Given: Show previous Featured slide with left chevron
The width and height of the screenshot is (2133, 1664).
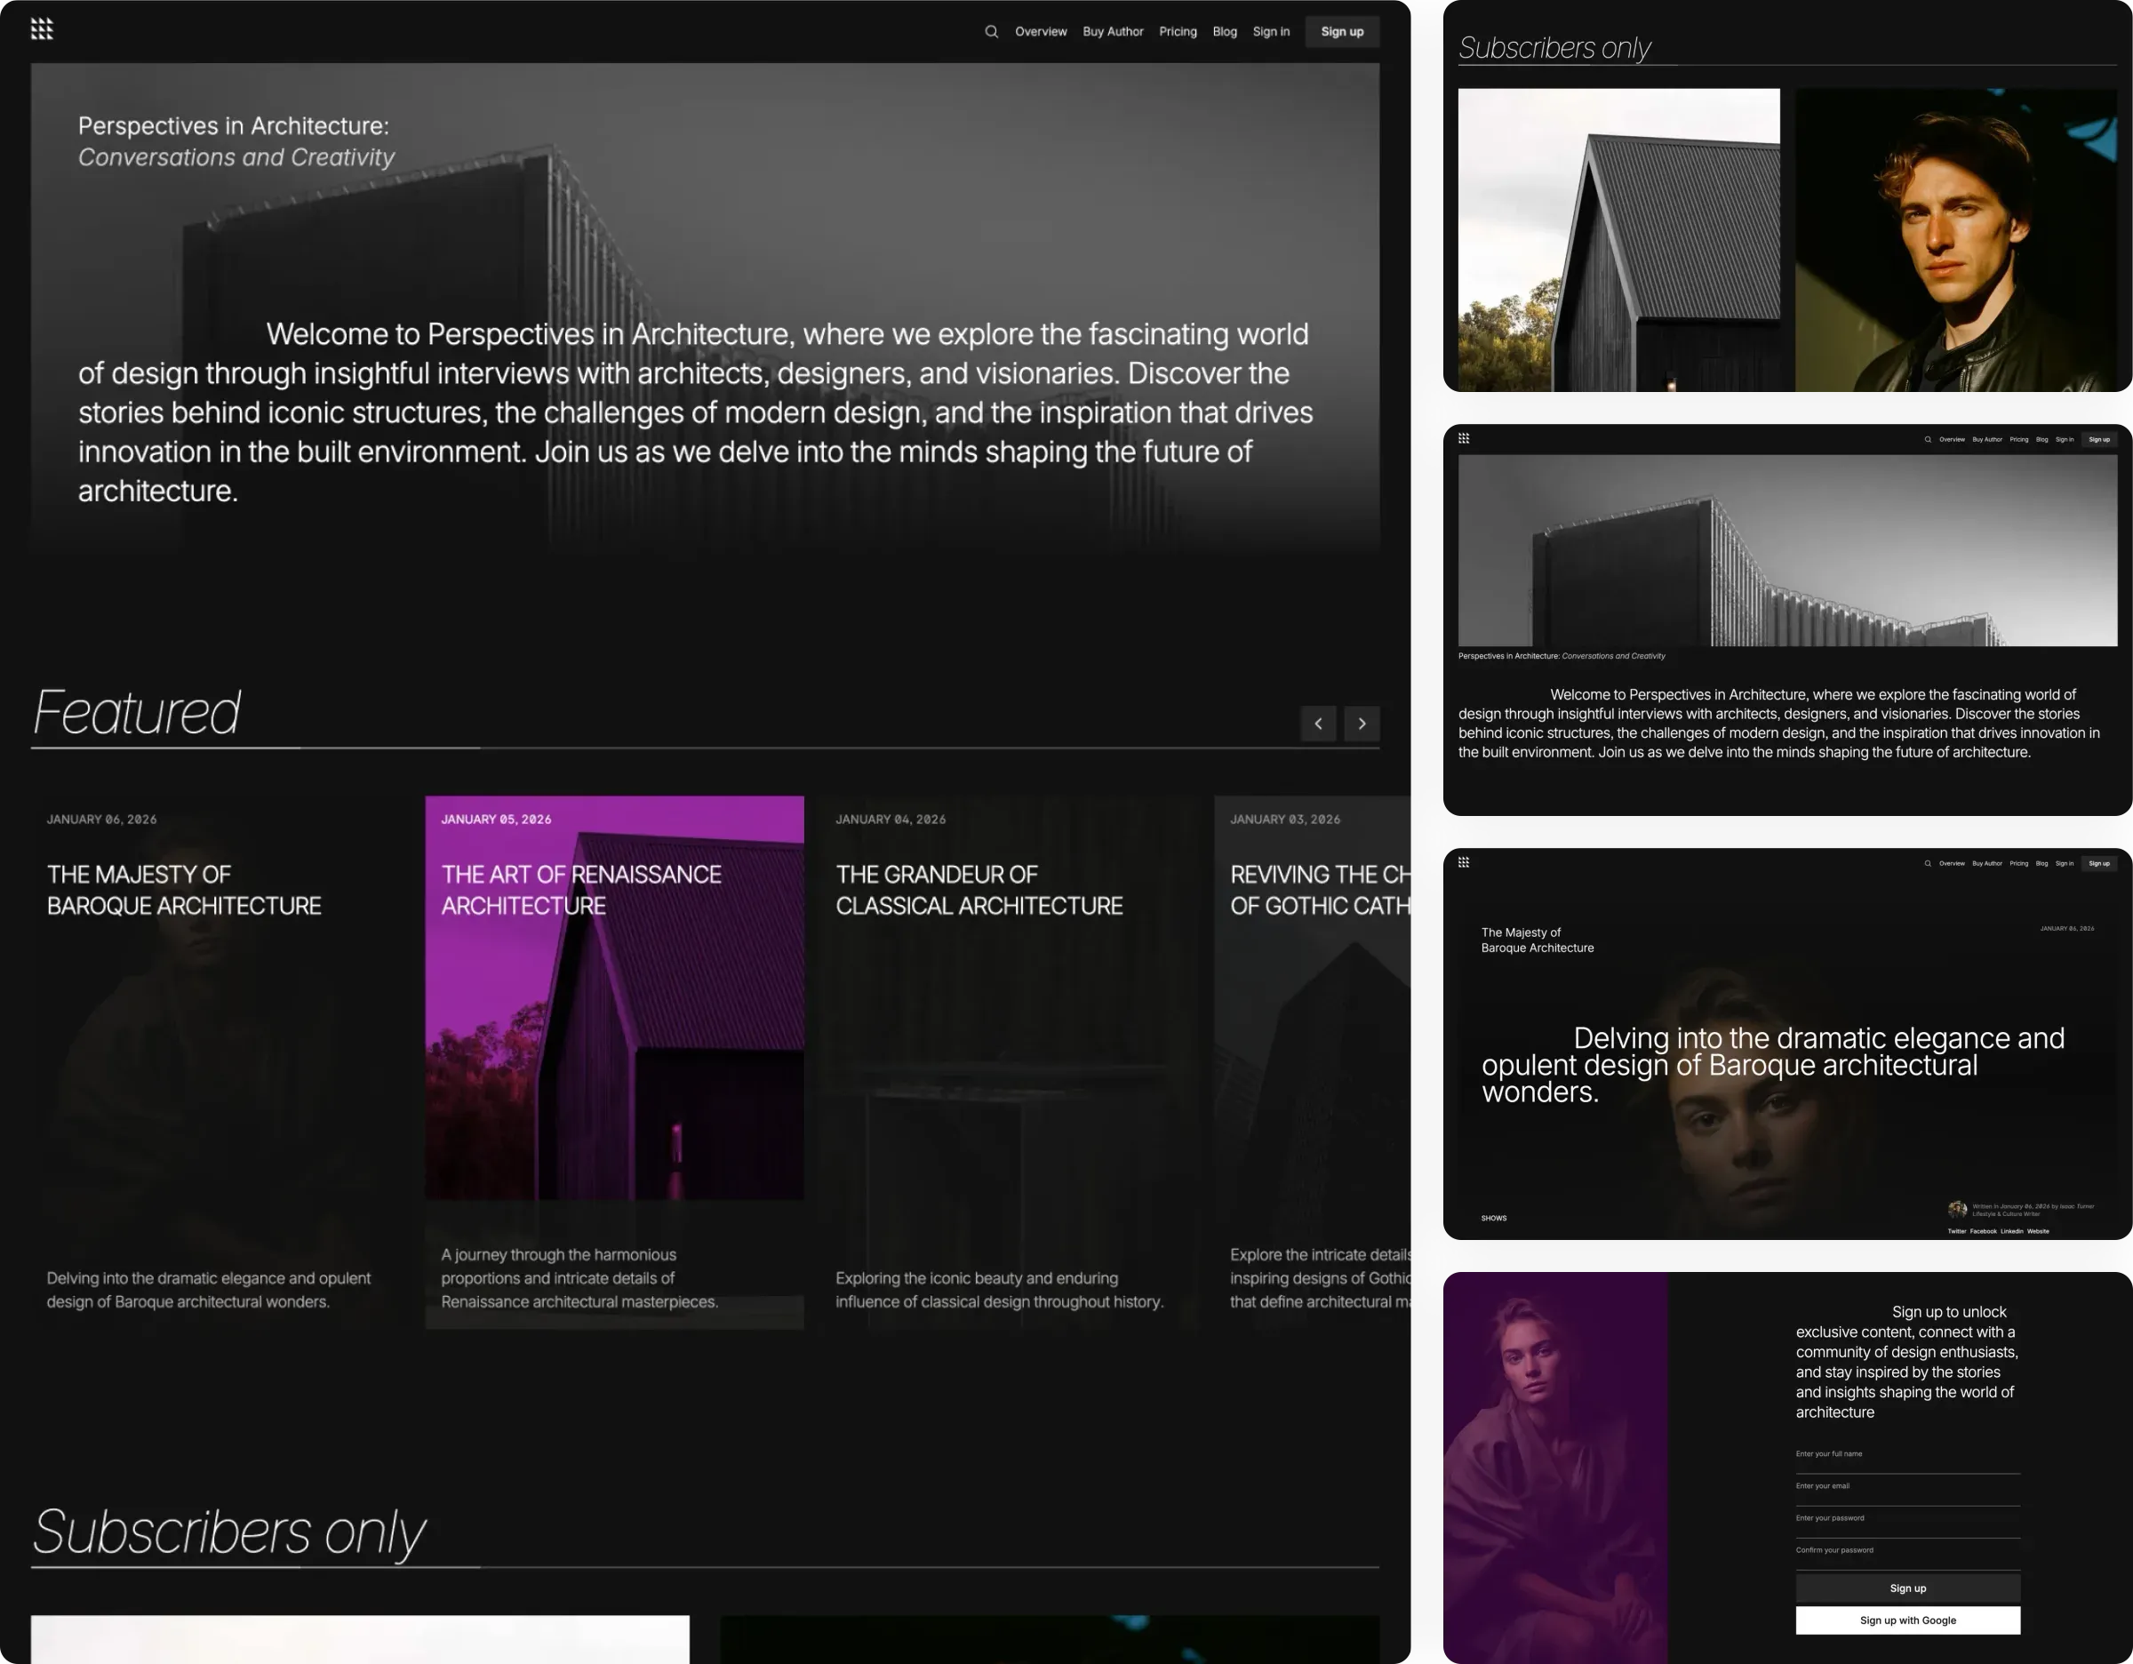Looking at the screenshot, I should 1319,724.
